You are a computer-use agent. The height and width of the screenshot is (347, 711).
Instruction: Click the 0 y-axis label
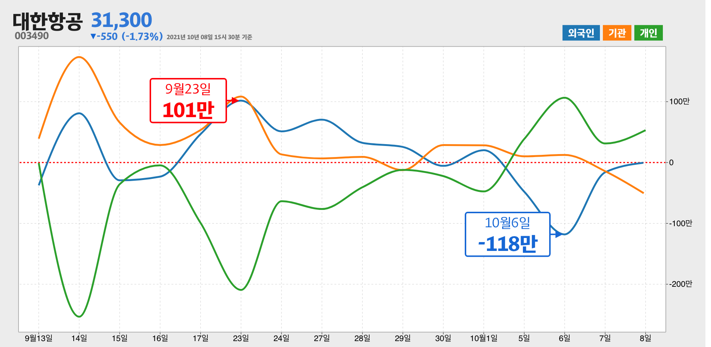click(x=671, y=163)
